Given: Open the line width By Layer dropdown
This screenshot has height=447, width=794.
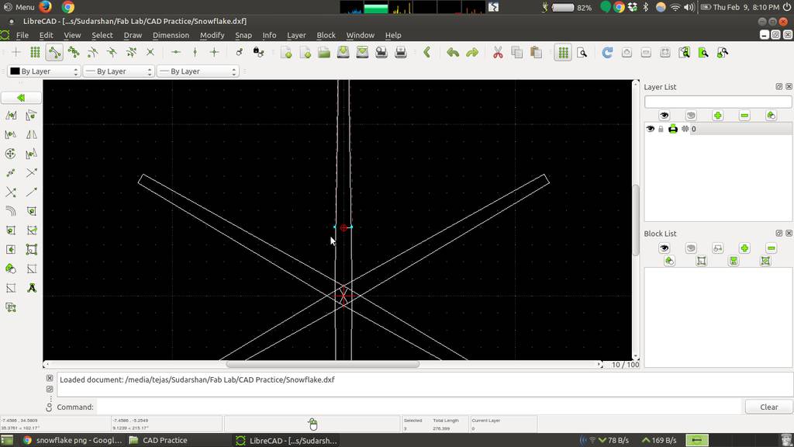Looking at the screenshot, I should click(119, 71).
